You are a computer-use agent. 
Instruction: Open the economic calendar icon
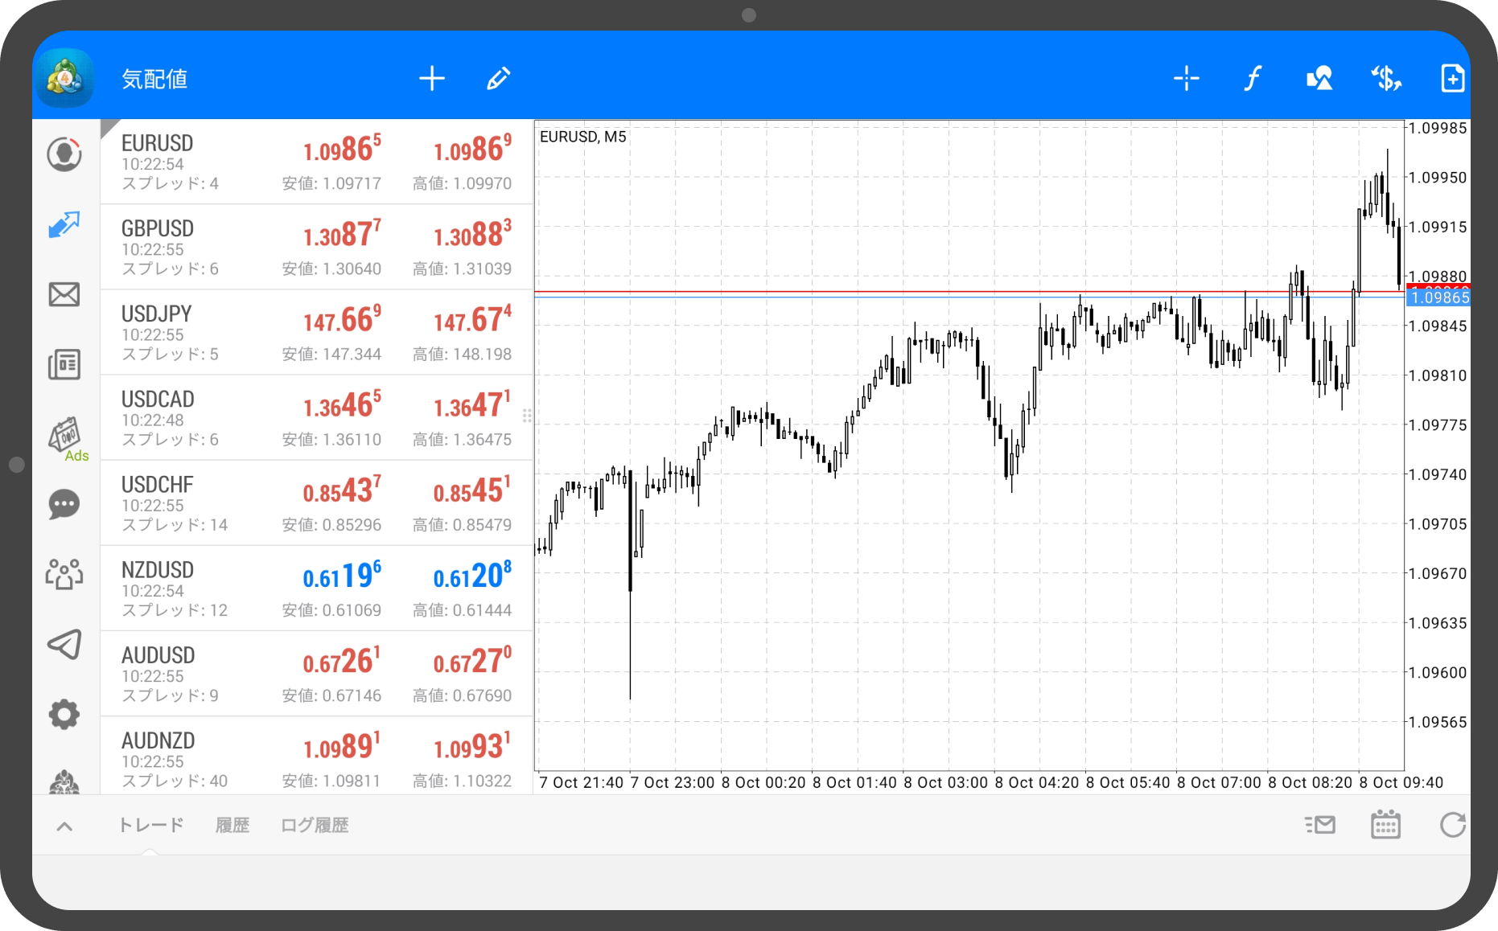click(1385, 825)
